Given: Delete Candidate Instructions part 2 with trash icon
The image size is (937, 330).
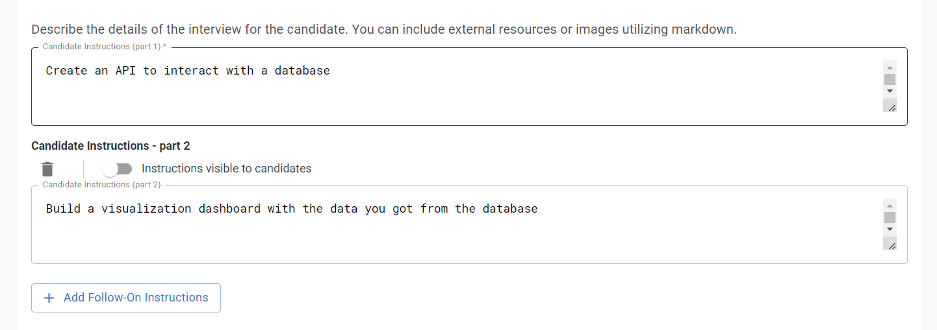Looking at the screenshot, I should (x=47, y=169).
